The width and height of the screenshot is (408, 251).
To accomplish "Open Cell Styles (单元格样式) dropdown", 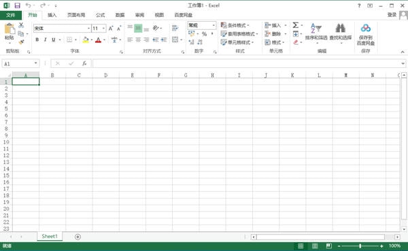I will (237, 42).
